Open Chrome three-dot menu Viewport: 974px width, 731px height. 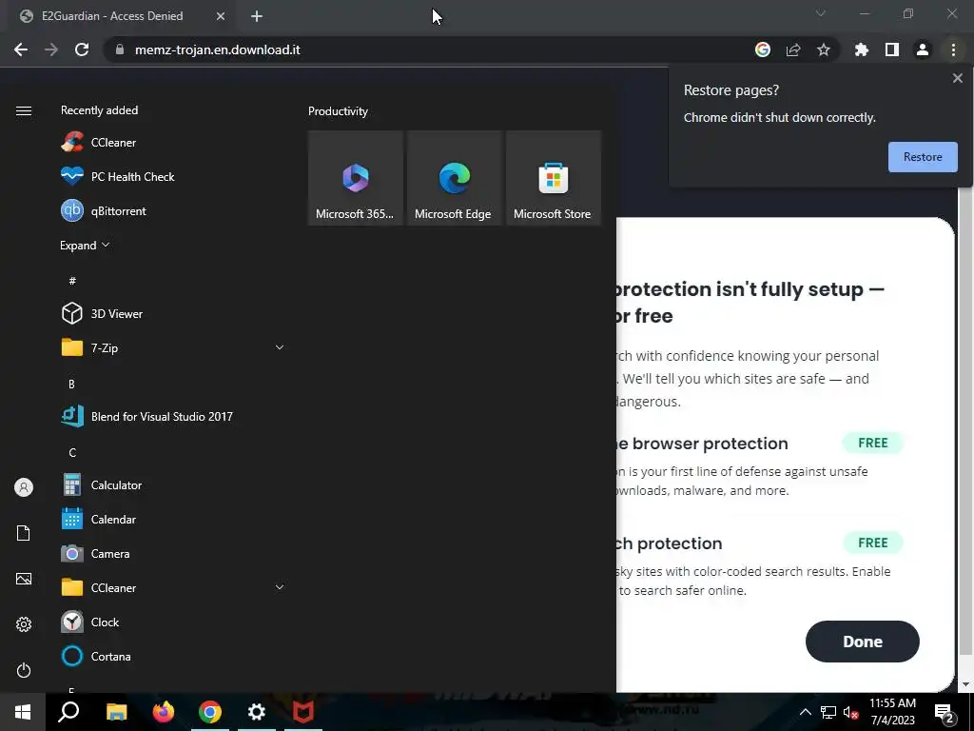pyautogui.click(x=953, y=49)
